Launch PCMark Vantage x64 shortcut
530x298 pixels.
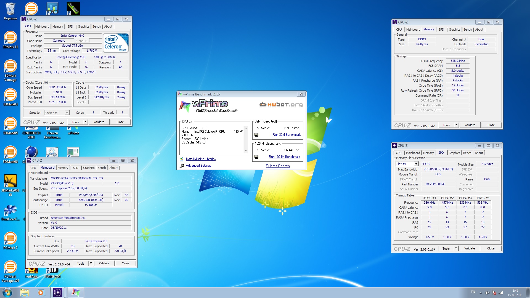10,271
